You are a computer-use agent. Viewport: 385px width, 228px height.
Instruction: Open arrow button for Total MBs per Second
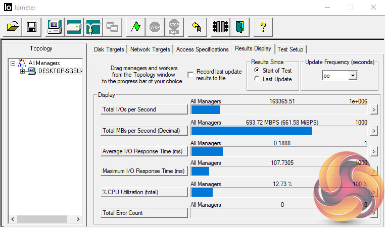click(x=374, y=131)
